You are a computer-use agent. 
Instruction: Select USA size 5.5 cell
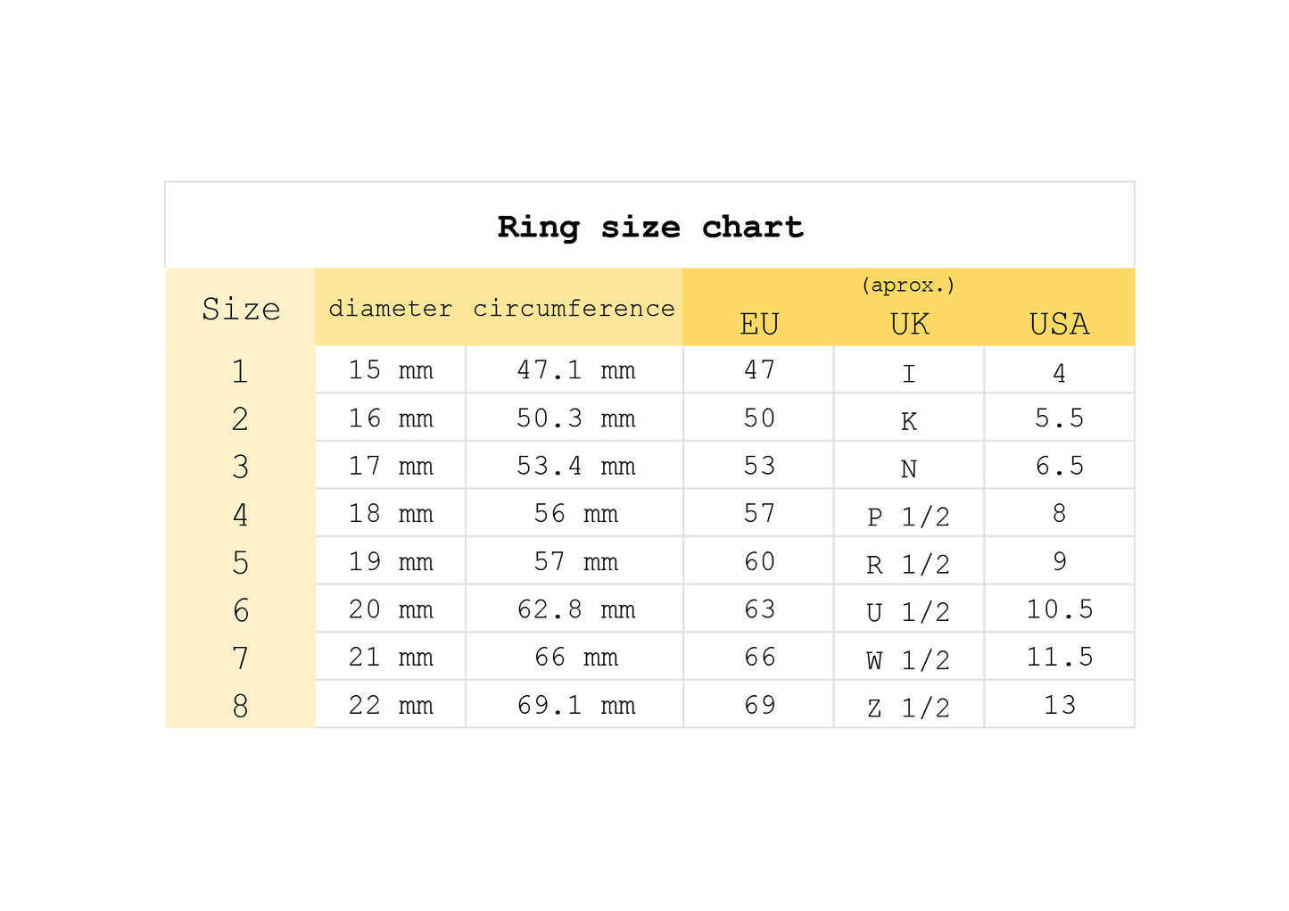[x=1060, y=418]
